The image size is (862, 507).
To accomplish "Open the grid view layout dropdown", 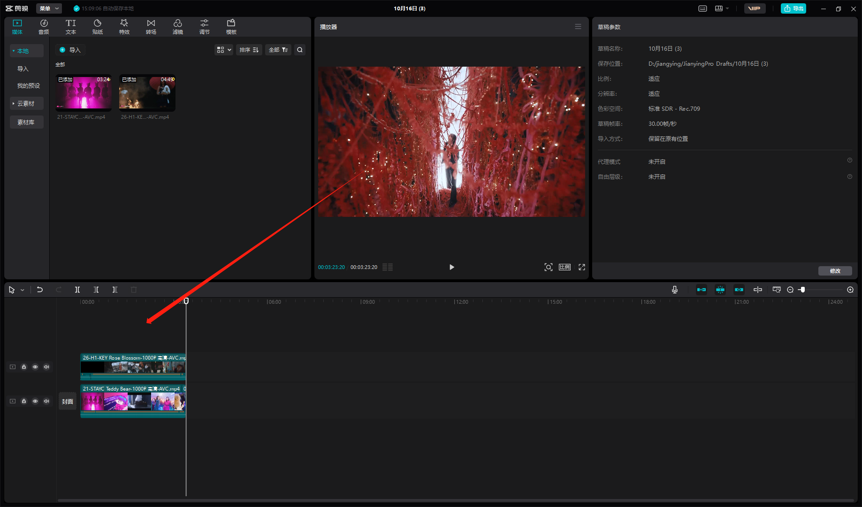I will [224, 50].
